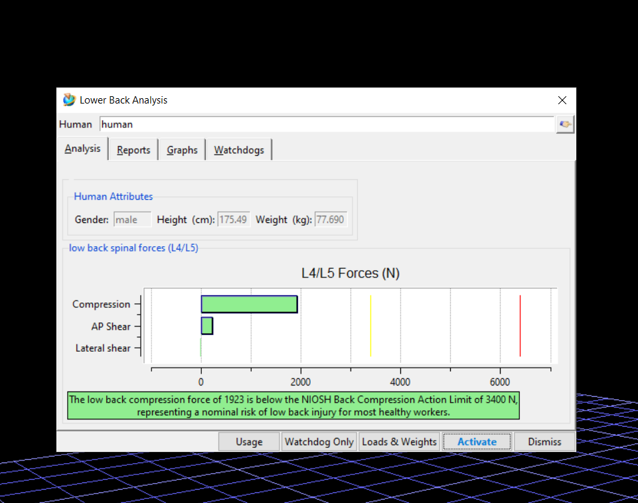
Task: Click the 0 axis tick label
Action: coord(200,382)
